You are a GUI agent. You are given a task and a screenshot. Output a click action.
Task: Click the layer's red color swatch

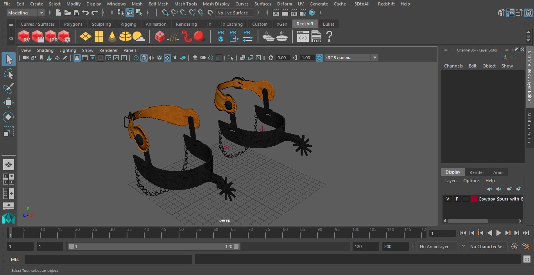(x=474, y=199)
